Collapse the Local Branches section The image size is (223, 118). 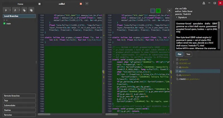[19, 16]
